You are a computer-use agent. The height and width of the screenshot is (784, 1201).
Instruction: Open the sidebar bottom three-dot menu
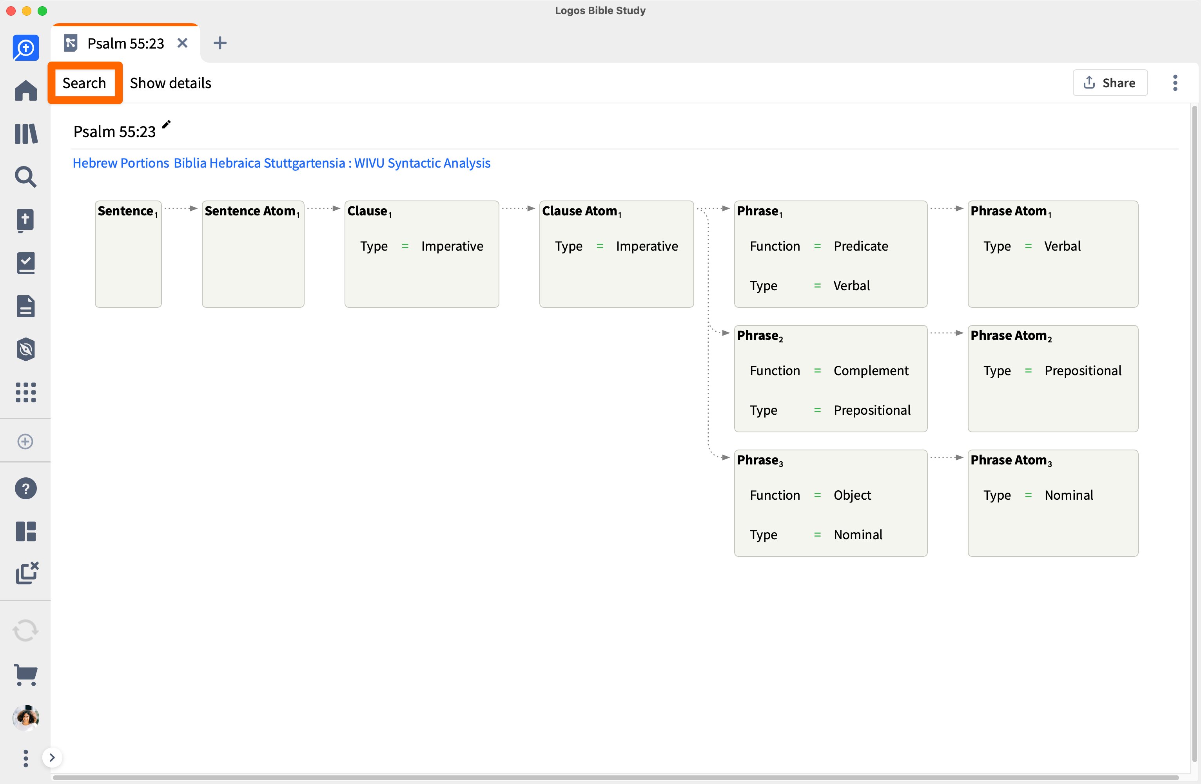pyautogui.click(x=26, y=758)
